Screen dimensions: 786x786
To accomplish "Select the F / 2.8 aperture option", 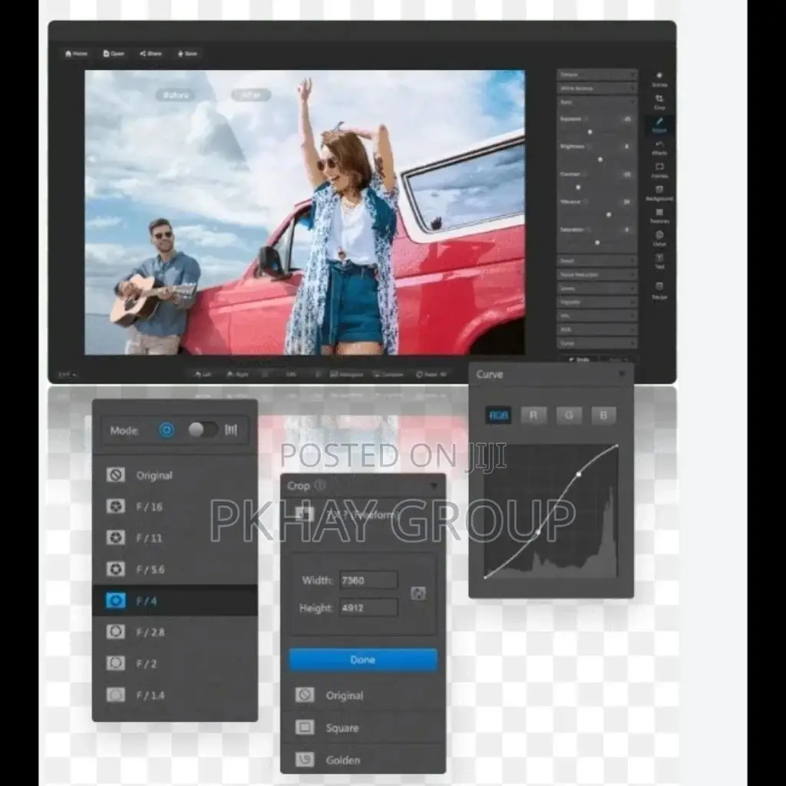I will [x=175, y=632].
